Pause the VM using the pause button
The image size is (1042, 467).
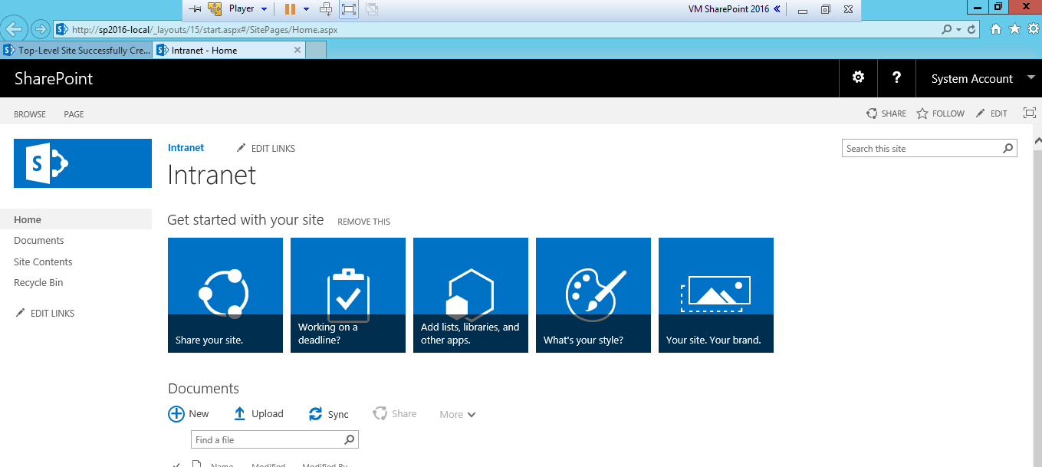coord(290,9)
